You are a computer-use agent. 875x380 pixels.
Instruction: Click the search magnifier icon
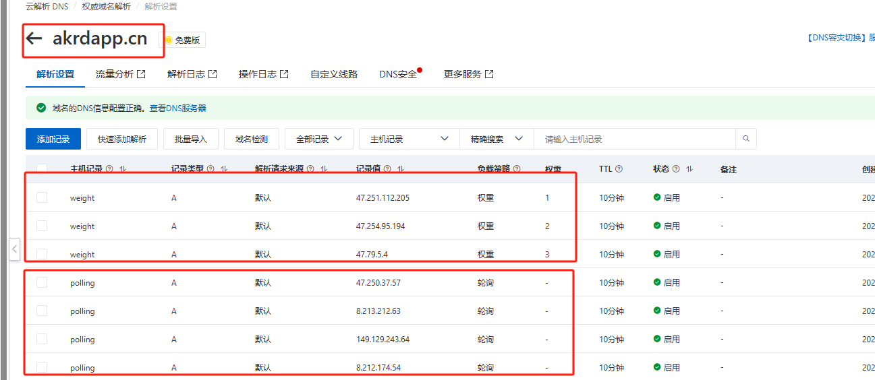click(746, 139)
